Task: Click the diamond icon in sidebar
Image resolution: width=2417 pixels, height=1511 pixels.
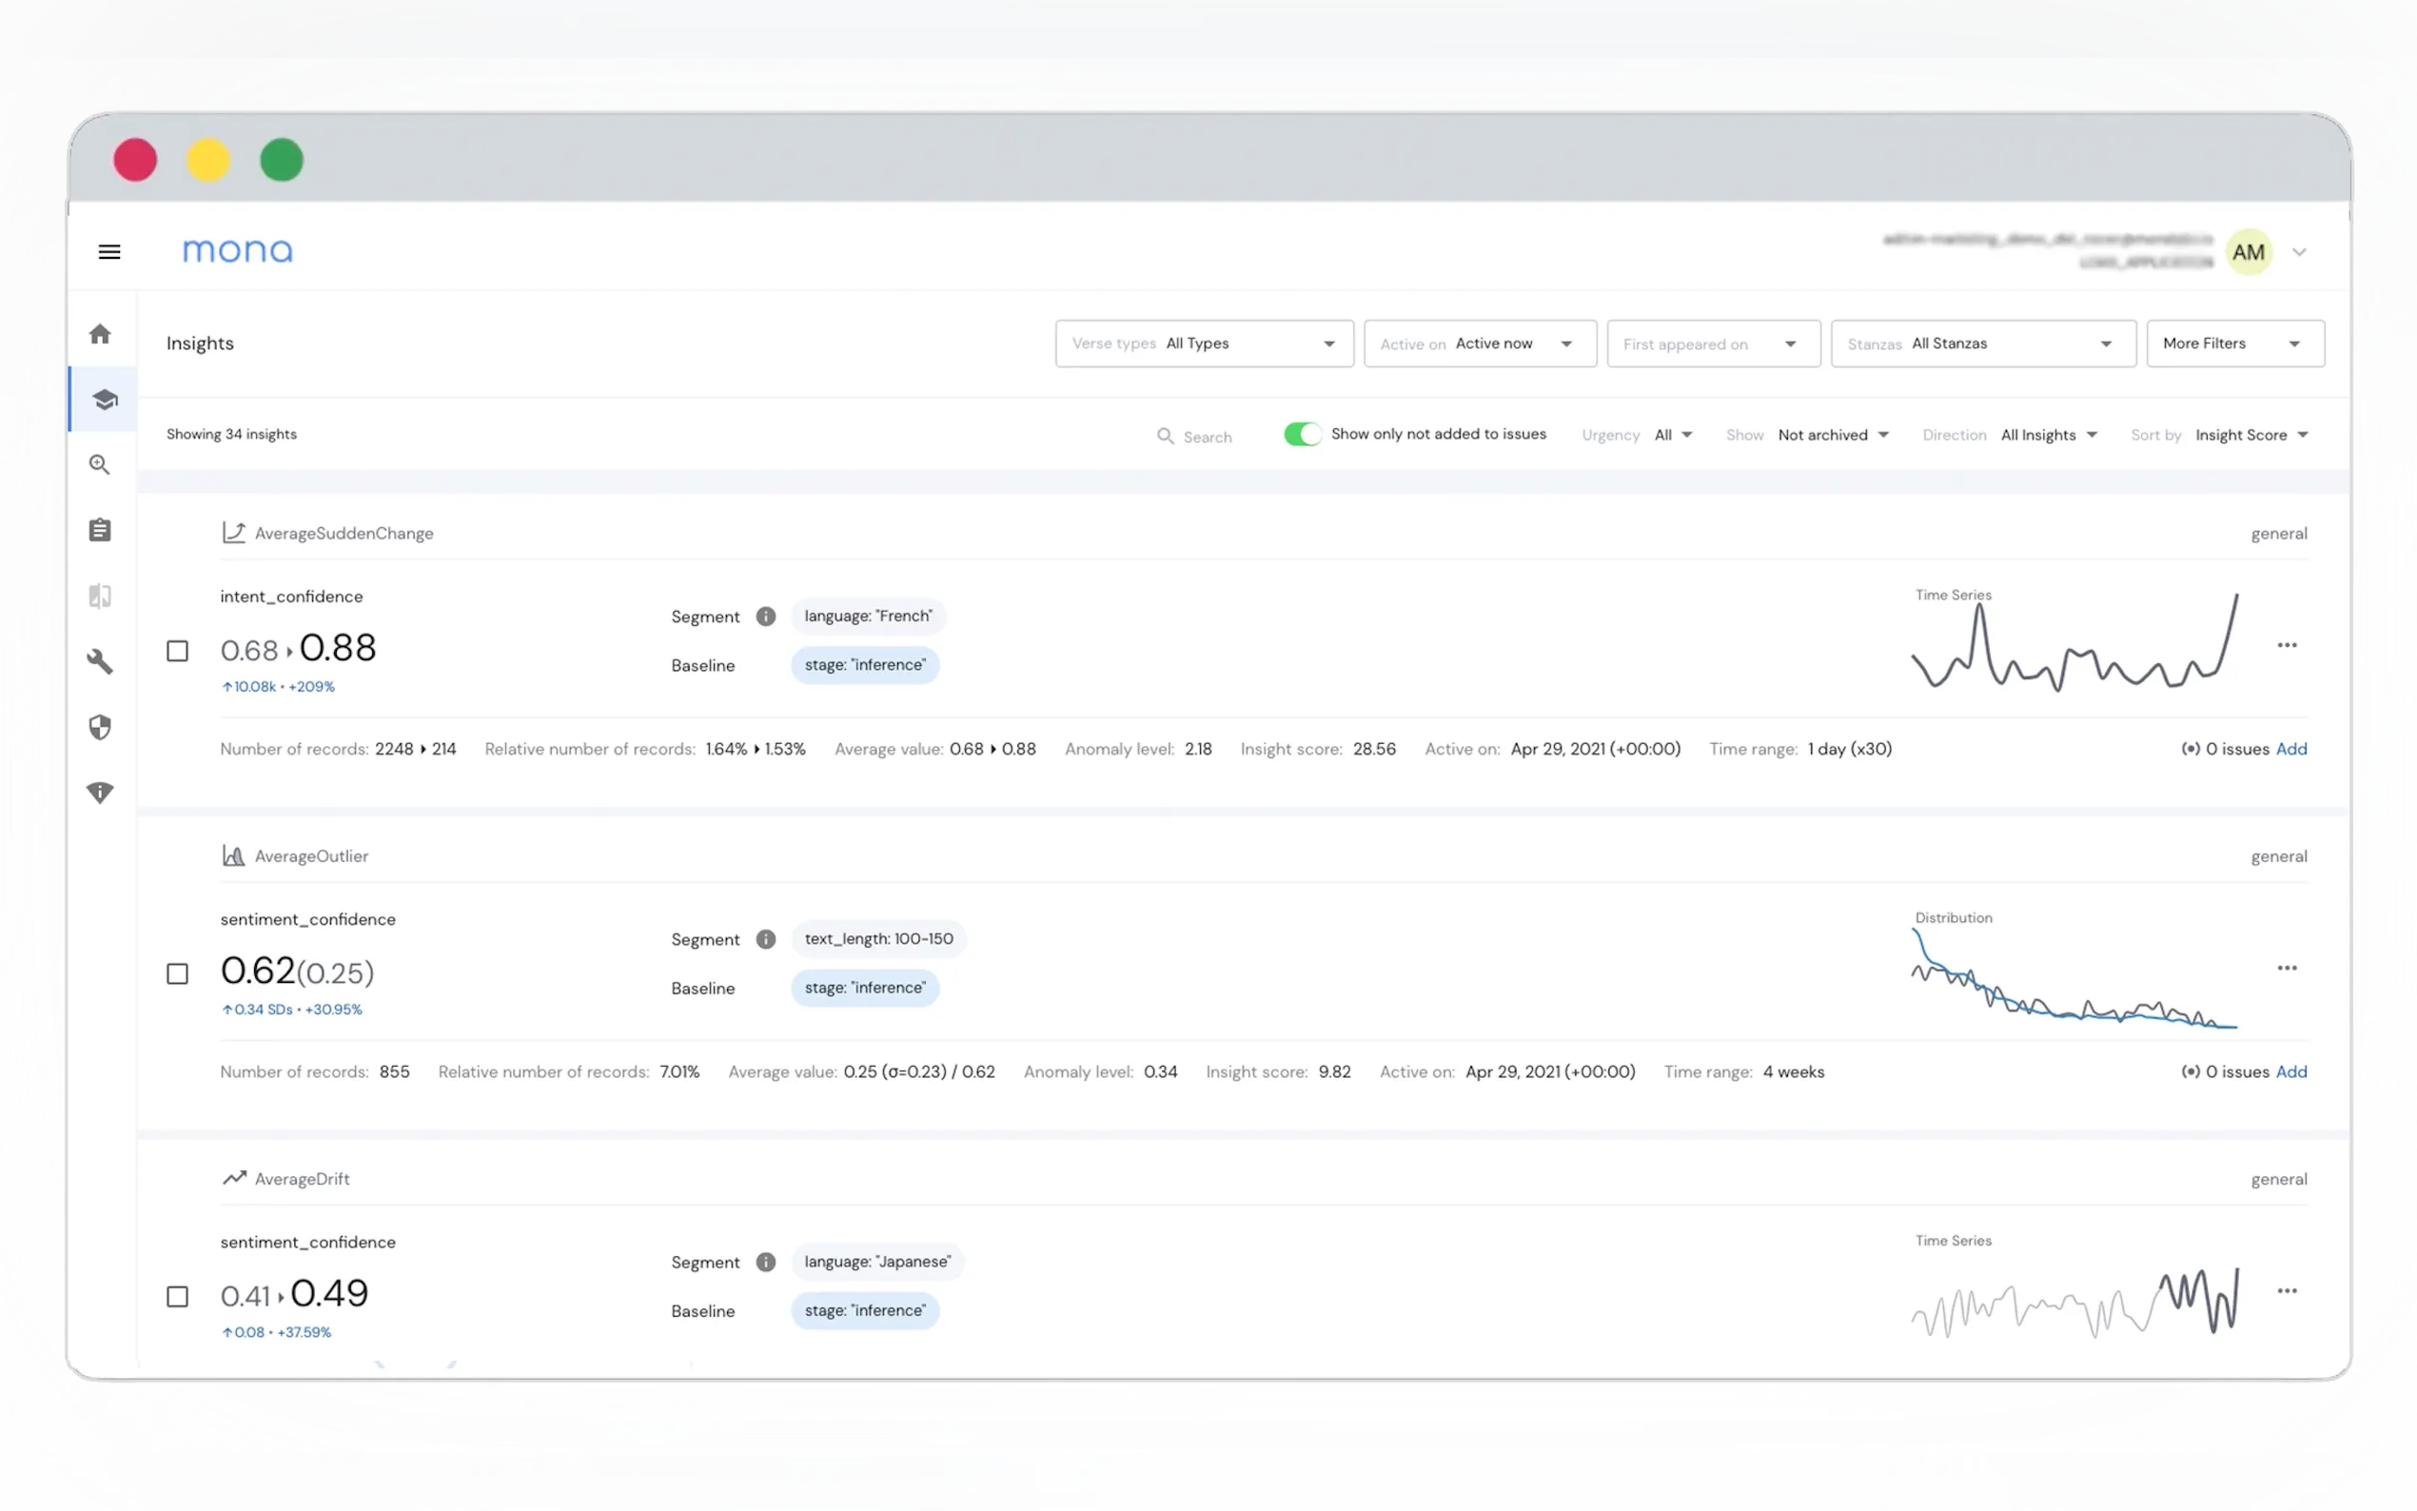Action: click(100, 793)
